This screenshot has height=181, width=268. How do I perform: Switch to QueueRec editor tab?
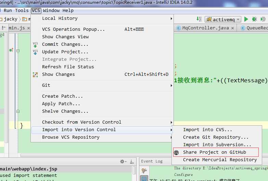[254, 28]
